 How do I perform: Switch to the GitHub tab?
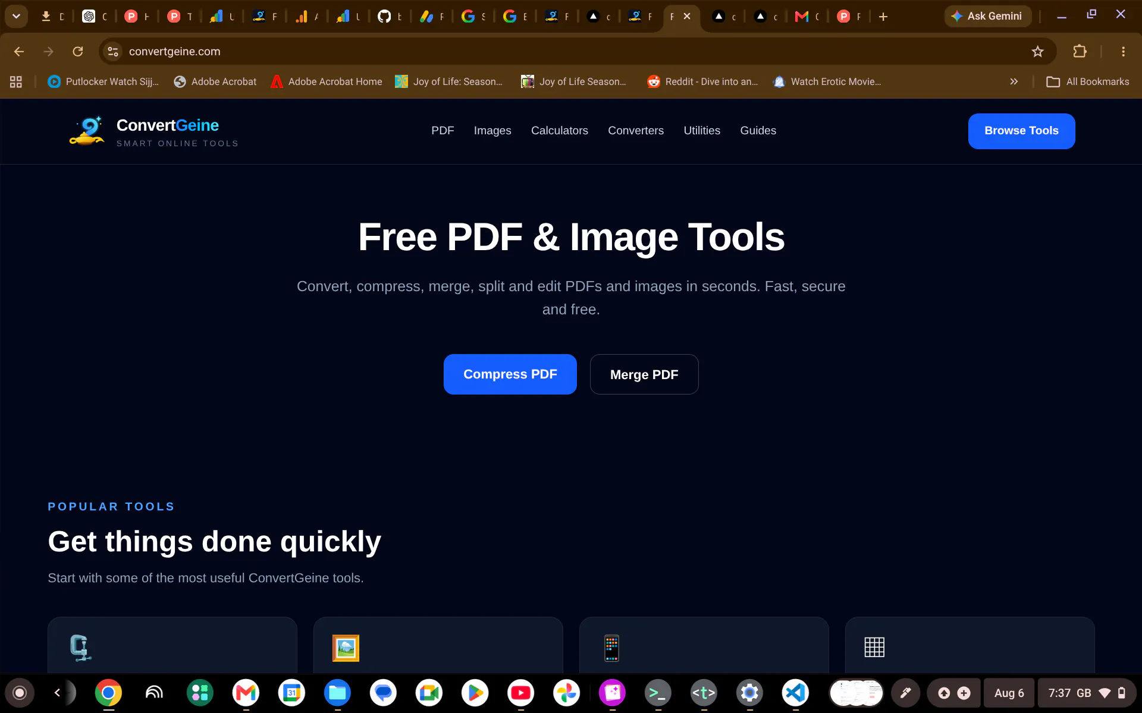click(390, 17)
